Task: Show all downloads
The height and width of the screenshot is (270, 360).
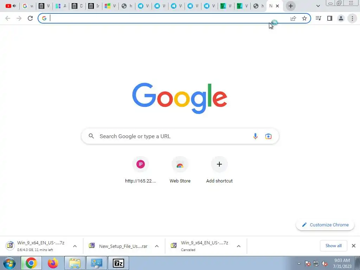Action: coord(333,246)
